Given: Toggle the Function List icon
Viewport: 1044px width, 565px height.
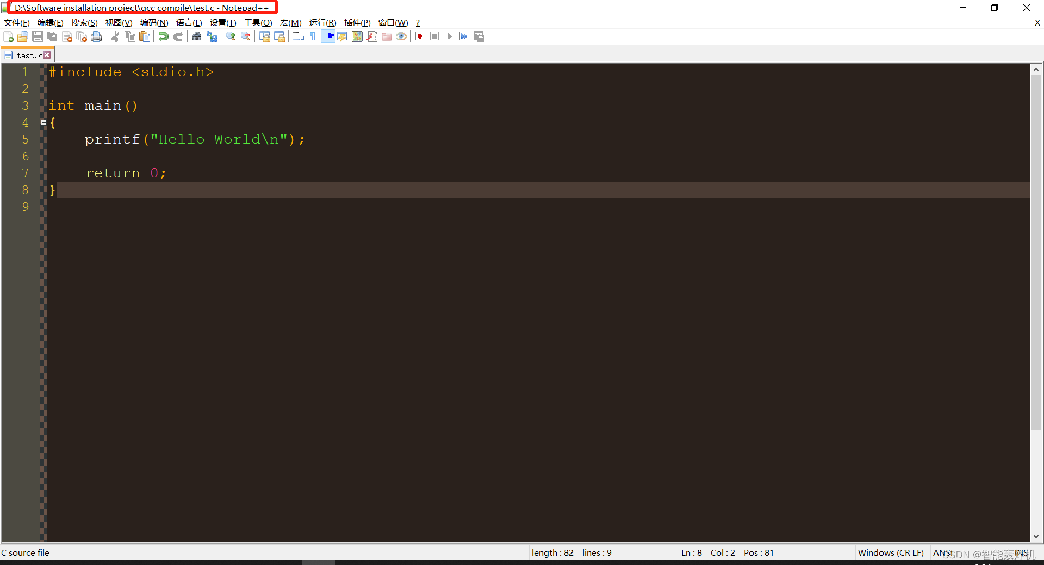Looking at the screenshot, I should (x=372, y=36).
